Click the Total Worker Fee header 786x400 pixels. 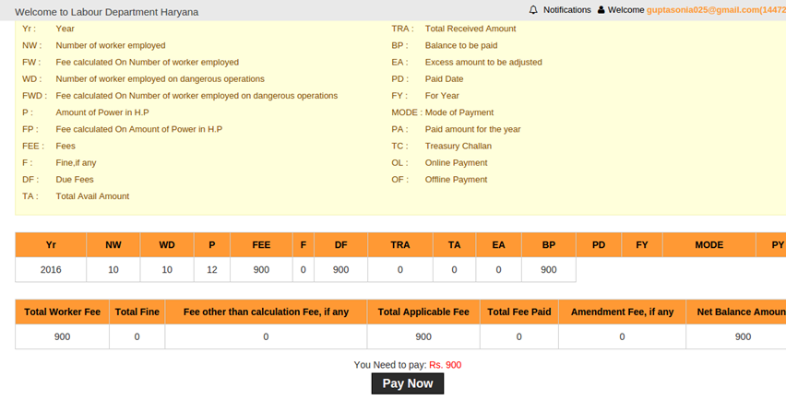(62, 312)
